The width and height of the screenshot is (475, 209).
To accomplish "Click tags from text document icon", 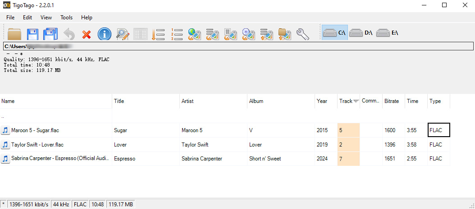I will [x=231, y=34].
